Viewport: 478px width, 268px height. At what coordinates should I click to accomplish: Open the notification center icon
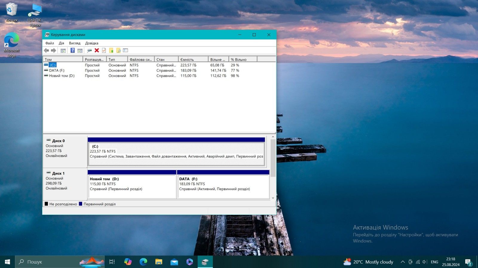tap(468, 262)
